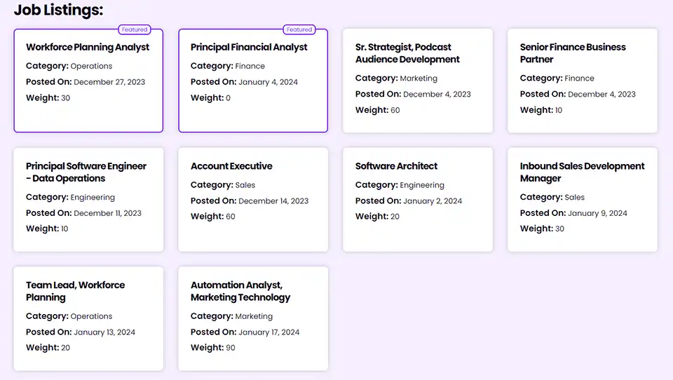Click the Sales category on Account Executive card

point(245,185)
